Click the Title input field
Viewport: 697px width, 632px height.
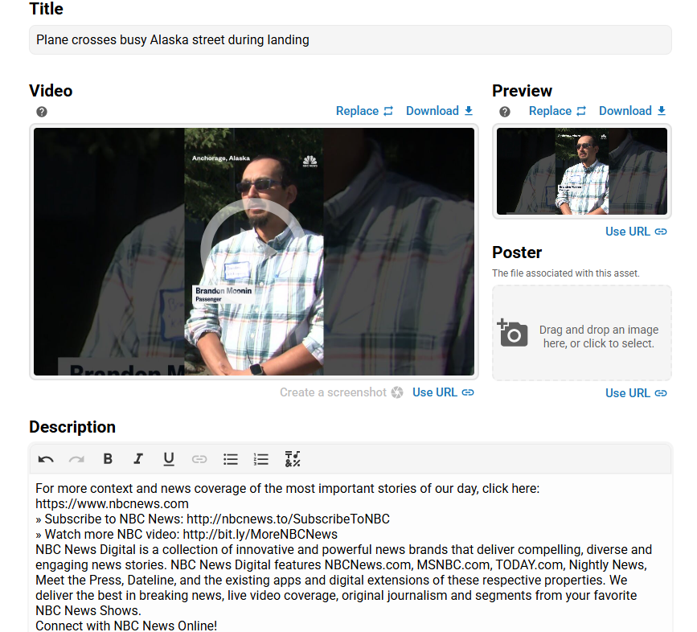(350, 40)
